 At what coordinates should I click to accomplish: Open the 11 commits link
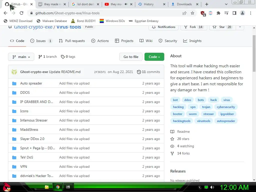pos(148,72)
